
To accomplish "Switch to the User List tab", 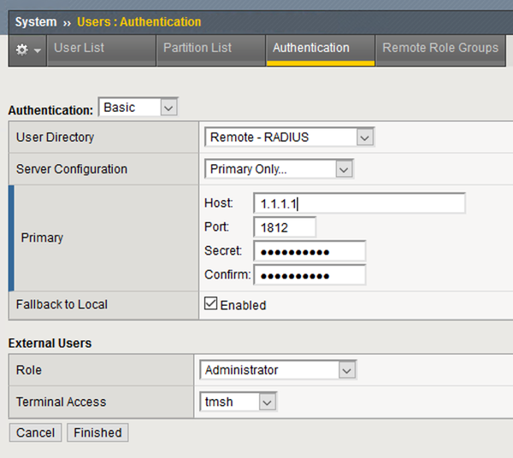I will pyautogui.click(x=80, y=48).
